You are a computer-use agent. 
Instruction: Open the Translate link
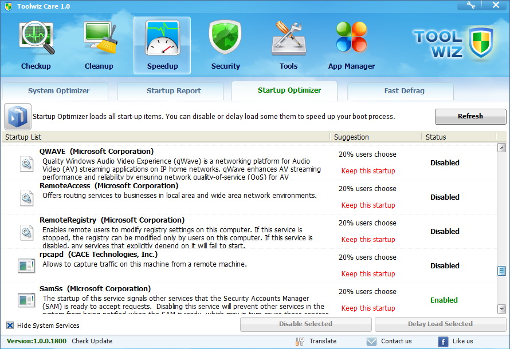[x=323, y=341]
